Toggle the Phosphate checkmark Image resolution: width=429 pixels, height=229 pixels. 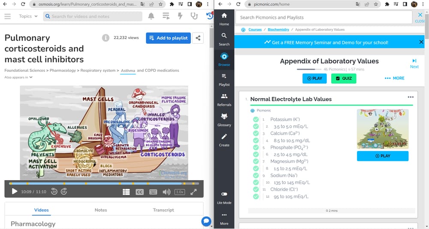[256, 148]
